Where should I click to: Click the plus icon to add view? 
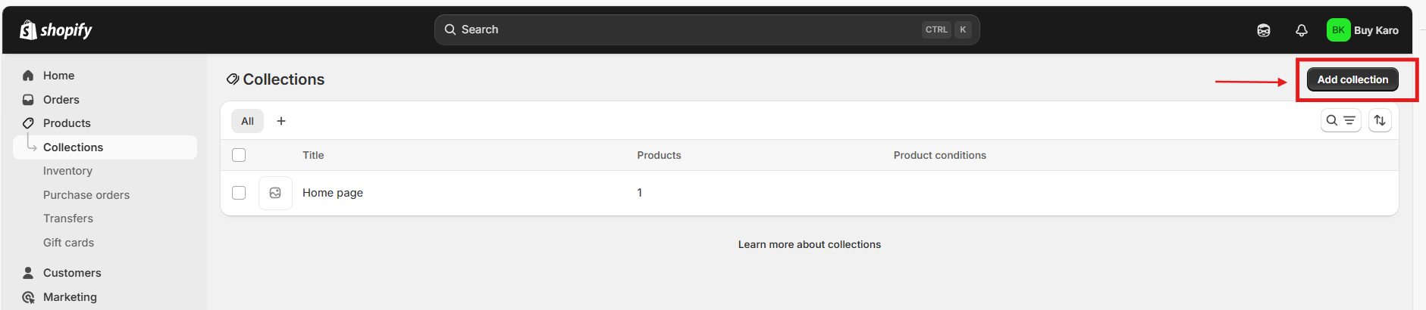(281, 121)
